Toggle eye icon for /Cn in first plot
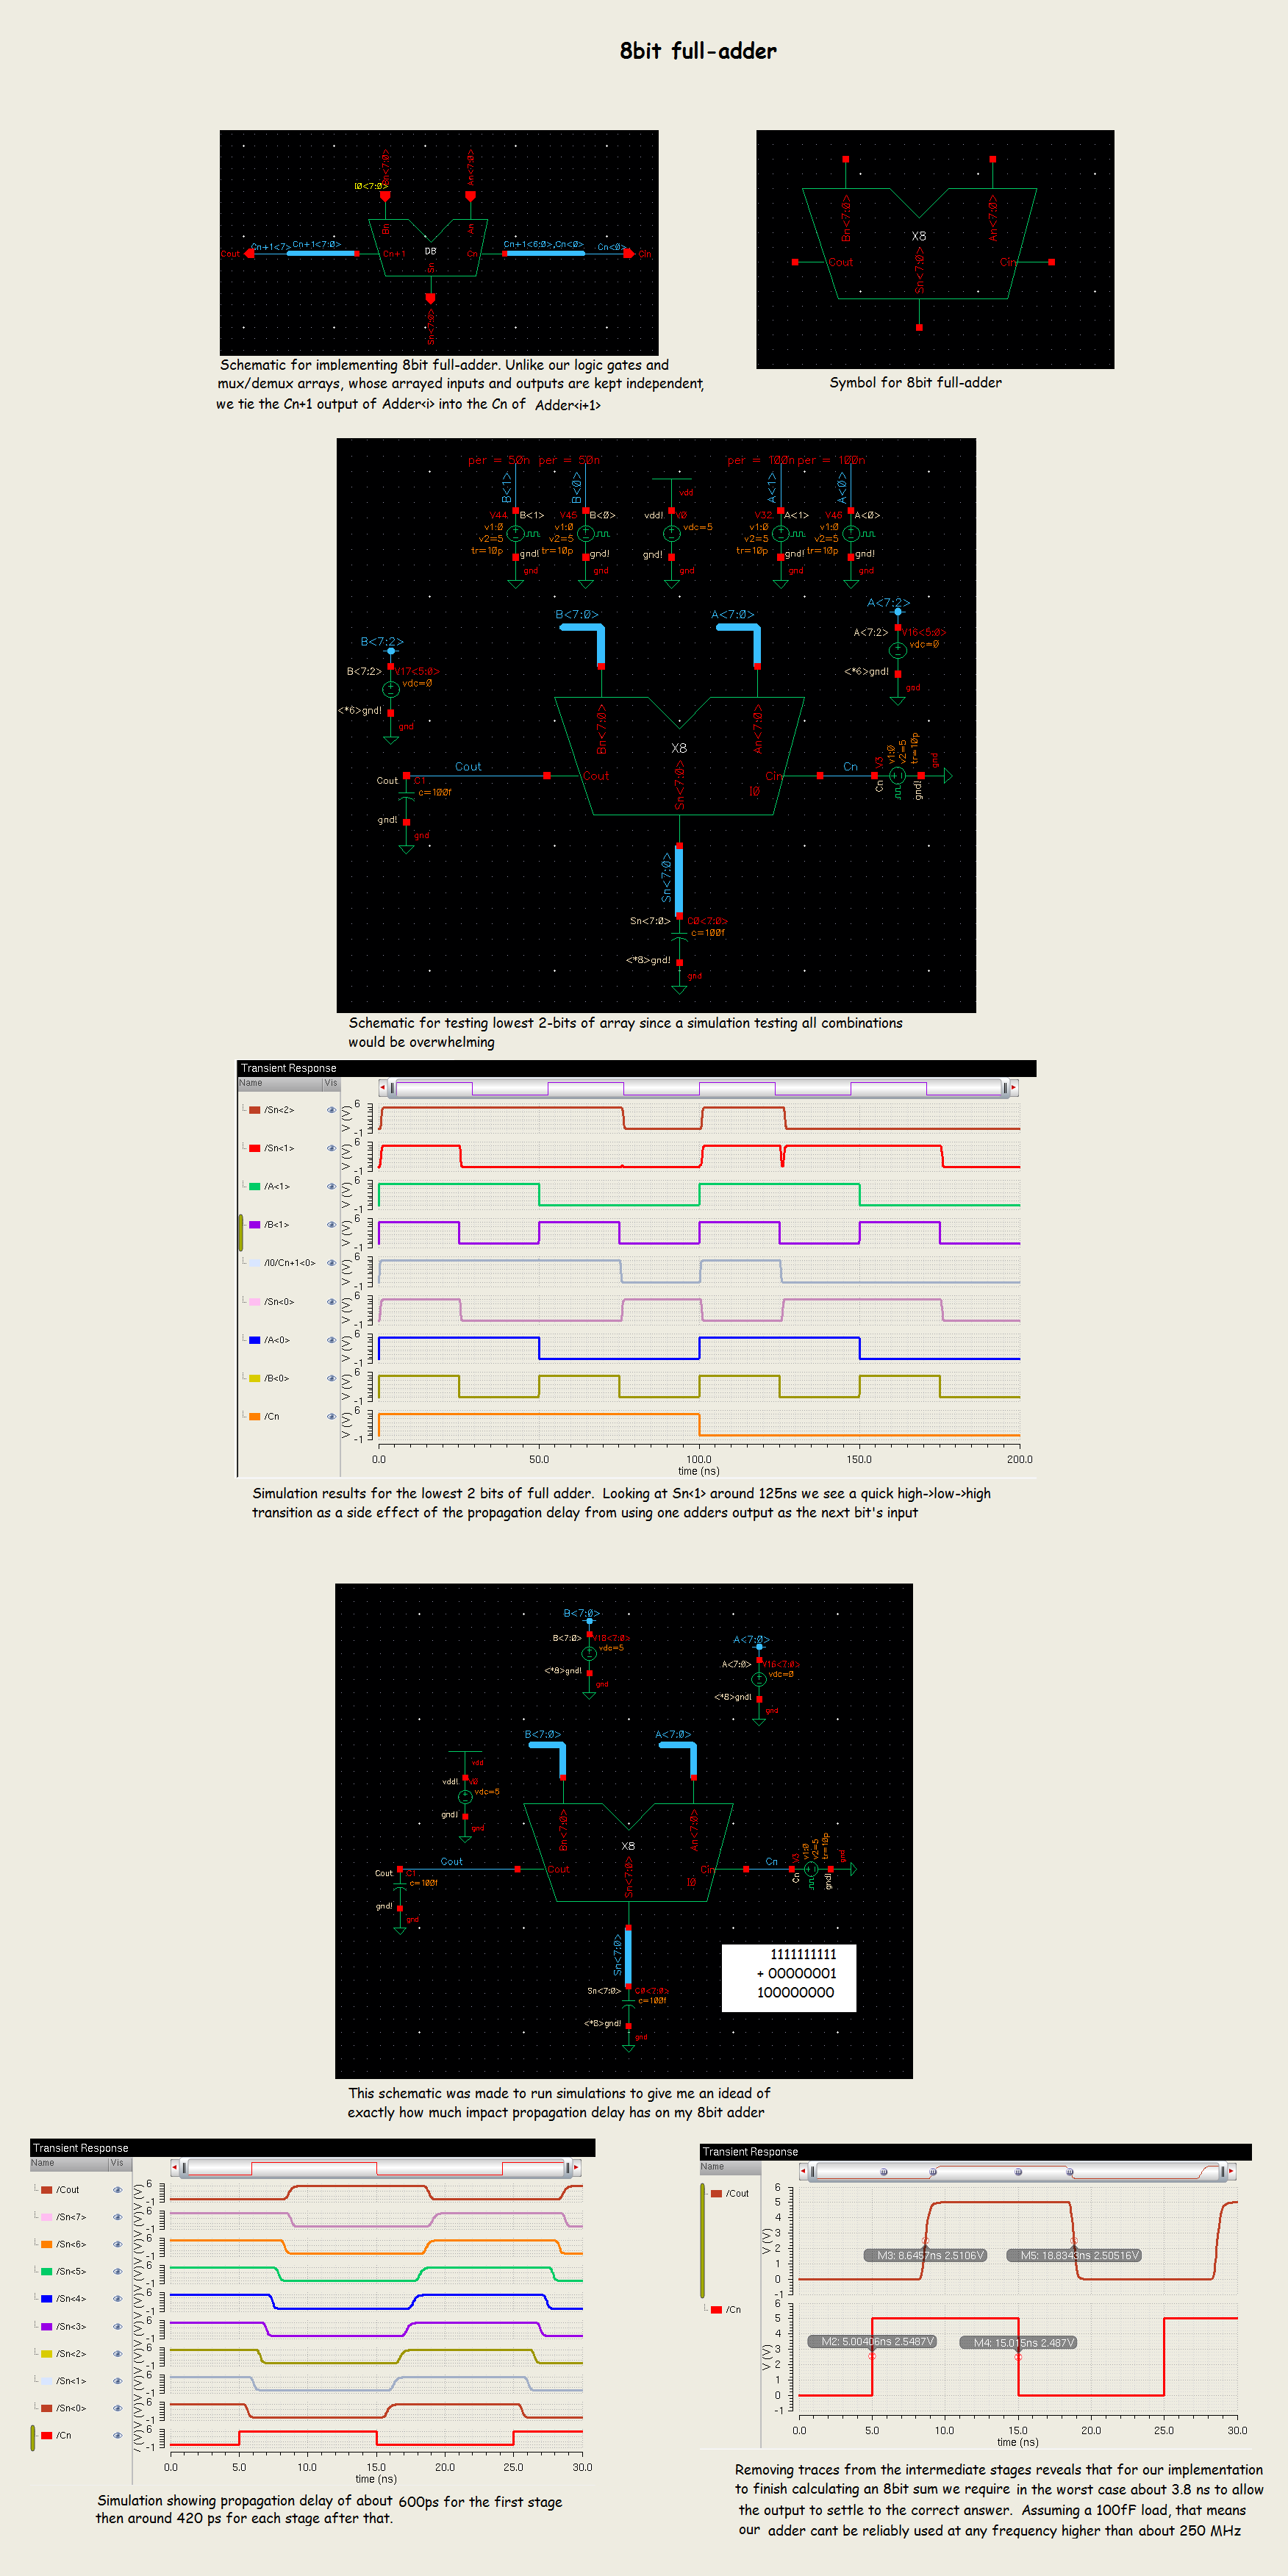The height and width of the screenshot is (2576, 1288). pos(331,1416)
